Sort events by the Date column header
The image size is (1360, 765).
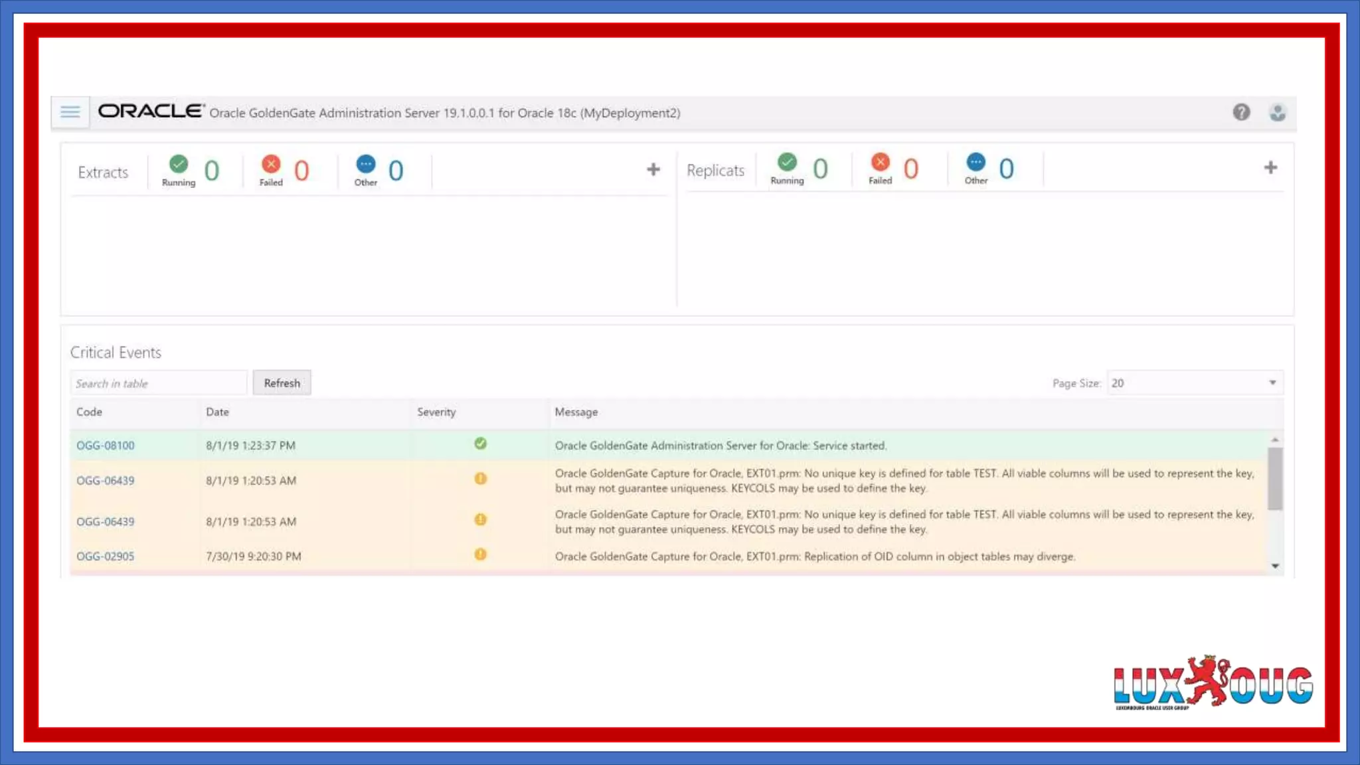(x=217, y=412)
